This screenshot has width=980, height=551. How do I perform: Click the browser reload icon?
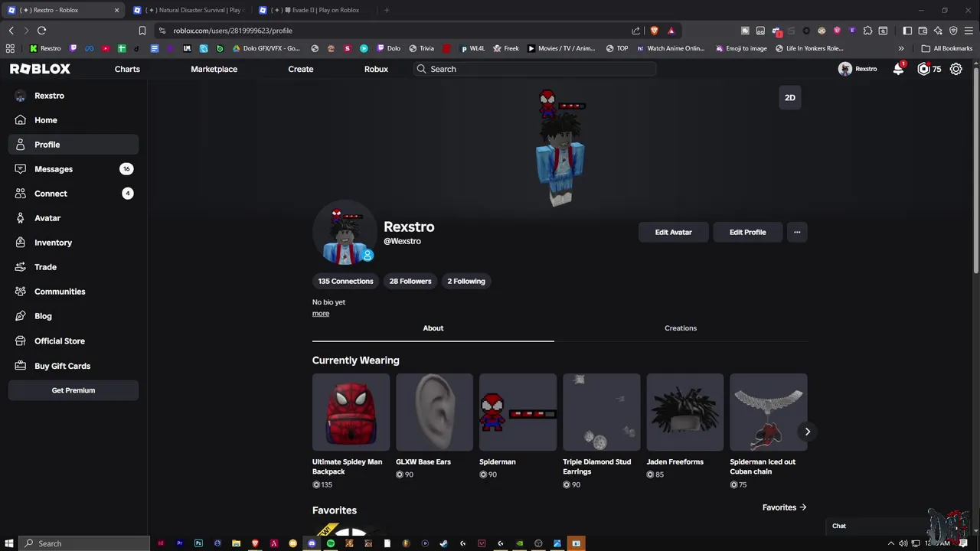tap(41, 31)
